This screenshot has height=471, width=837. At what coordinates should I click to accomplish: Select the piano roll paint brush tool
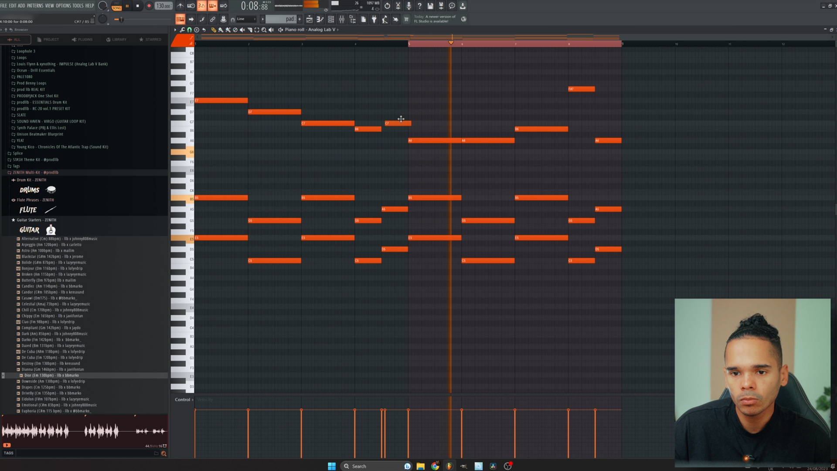pyautogui.click(x=221, y=30)
